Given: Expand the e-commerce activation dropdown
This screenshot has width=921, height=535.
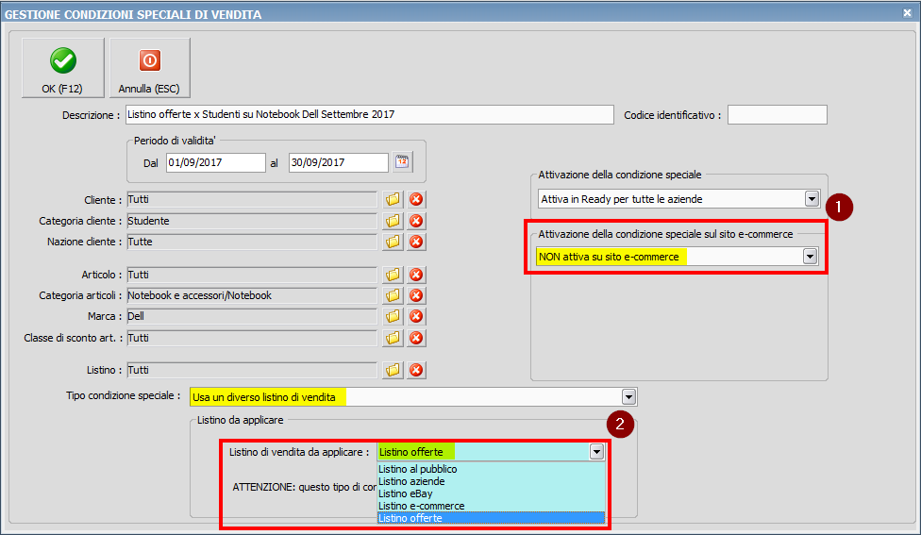Looking at the screenshot, I should 809,257.
